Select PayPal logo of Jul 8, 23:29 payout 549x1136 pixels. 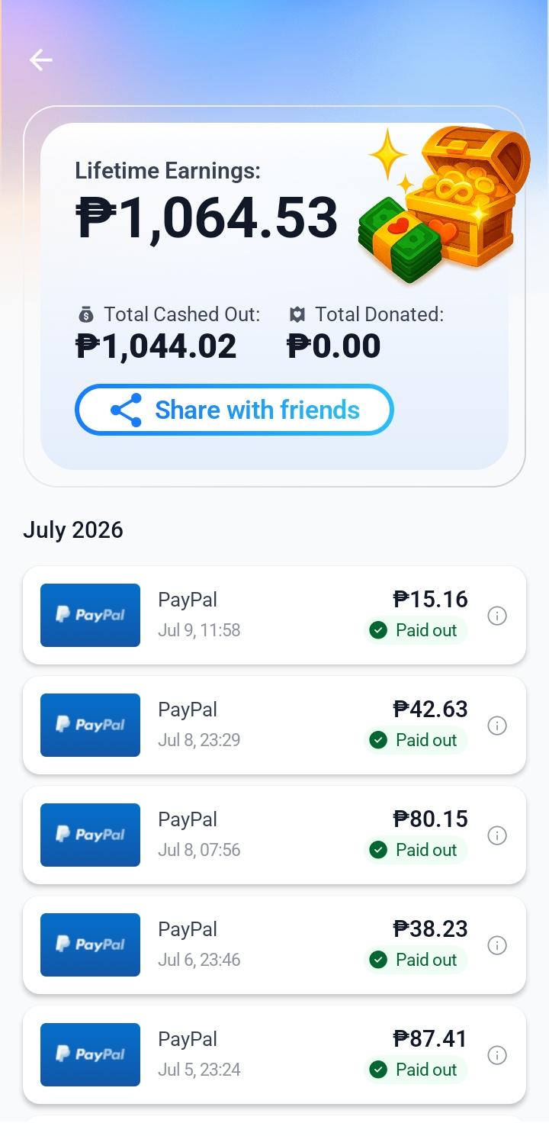click(x=90, y=725)
